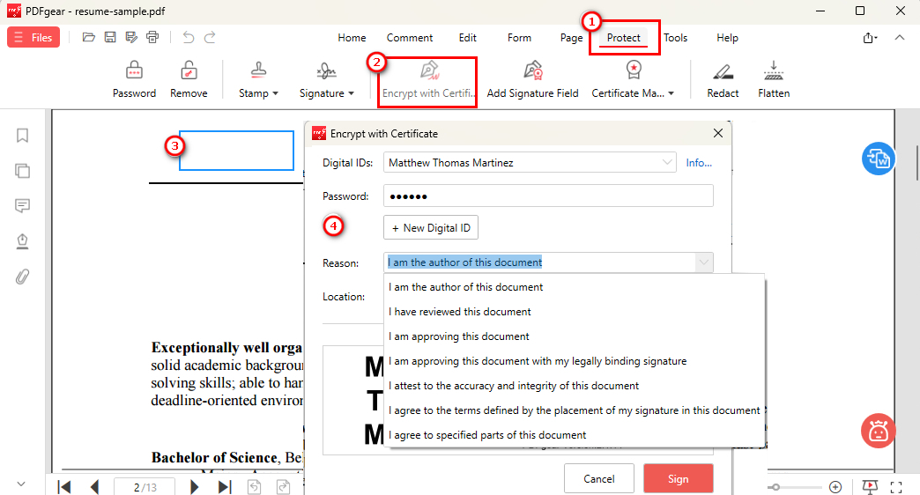Viewport: 920px width, 495px height.
Task: Open the Page tab
Action: point(571,38)
